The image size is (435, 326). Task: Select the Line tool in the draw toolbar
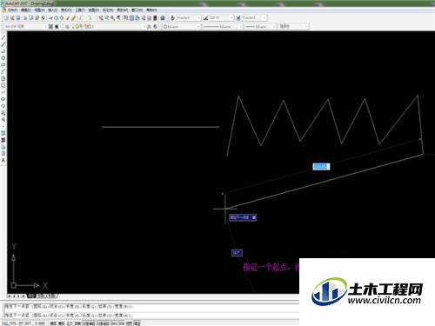(x=3, y=37)
